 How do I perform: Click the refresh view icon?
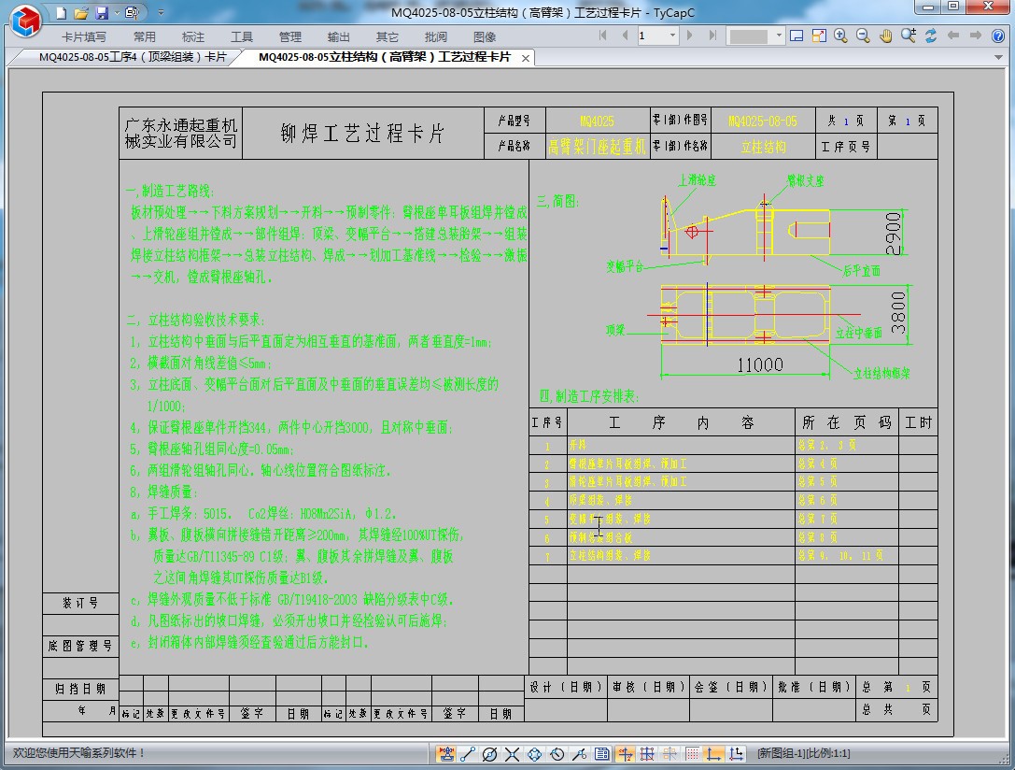(931, 36)
